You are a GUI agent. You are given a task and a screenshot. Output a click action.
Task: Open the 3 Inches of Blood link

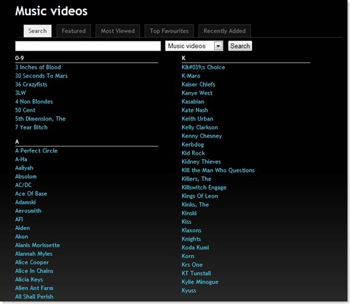pyautogui.click(x=38, y=67)
